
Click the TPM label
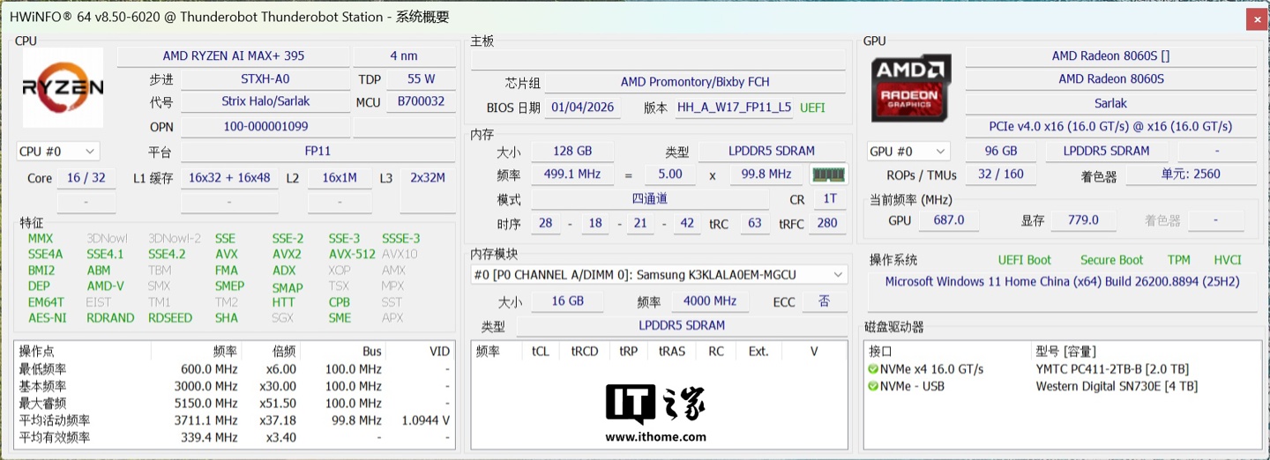1178,260
